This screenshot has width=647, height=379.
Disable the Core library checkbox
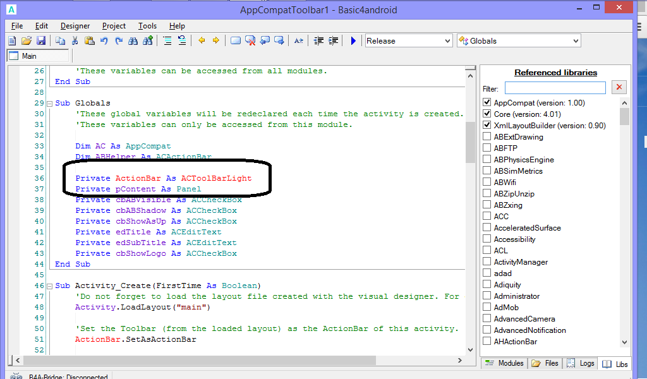point(487,114)
